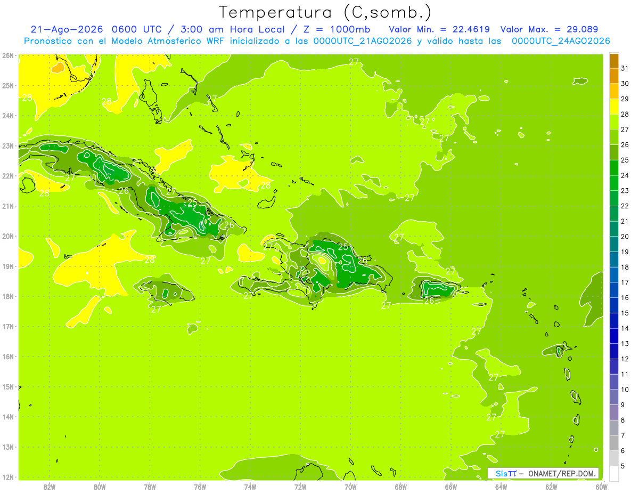Click the "72W" longitude axis label
This screenshot has width=639, height=494.
point(300,487)
